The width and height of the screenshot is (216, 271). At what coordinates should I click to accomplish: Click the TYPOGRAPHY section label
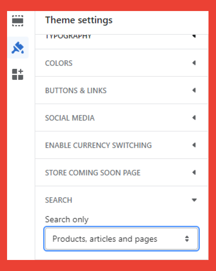click(68, 37)
